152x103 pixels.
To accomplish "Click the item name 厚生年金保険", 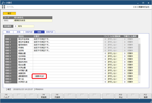I will click(24, 39).
